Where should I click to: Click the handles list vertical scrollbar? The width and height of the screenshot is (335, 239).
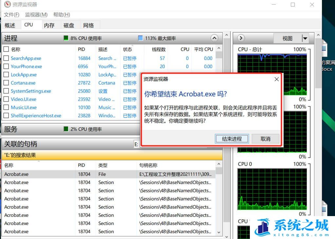tap(219, 200)
